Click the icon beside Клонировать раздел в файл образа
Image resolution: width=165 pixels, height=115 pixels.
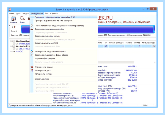click(32, 51)
